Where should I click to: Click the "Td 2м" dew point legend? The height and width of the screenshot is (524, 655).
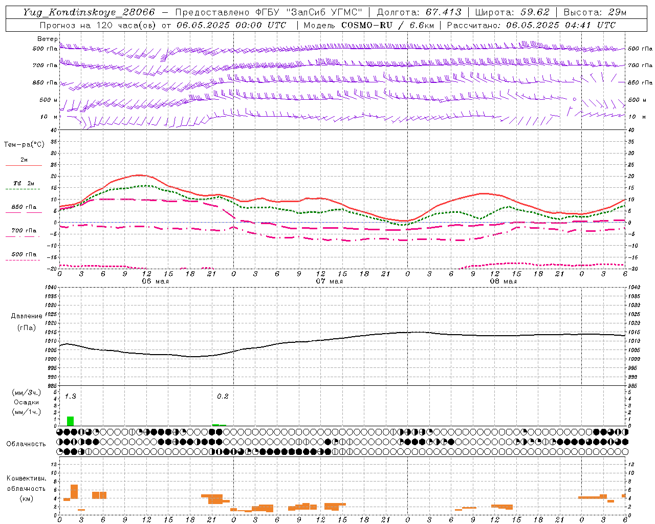[24, 183]
